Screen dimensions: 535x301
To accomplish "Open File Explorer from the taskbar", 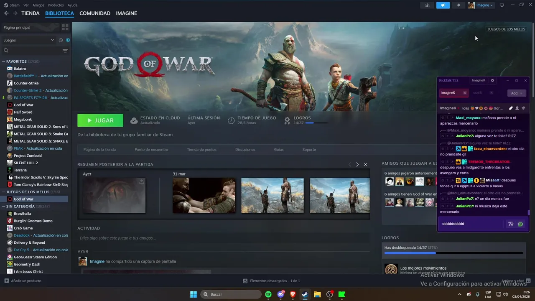I will click(x=317, y=294).
